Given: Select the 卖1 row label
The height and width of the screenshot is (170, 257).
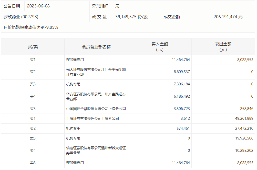Looking at the screenshot, I should click(x=33, y=118).
